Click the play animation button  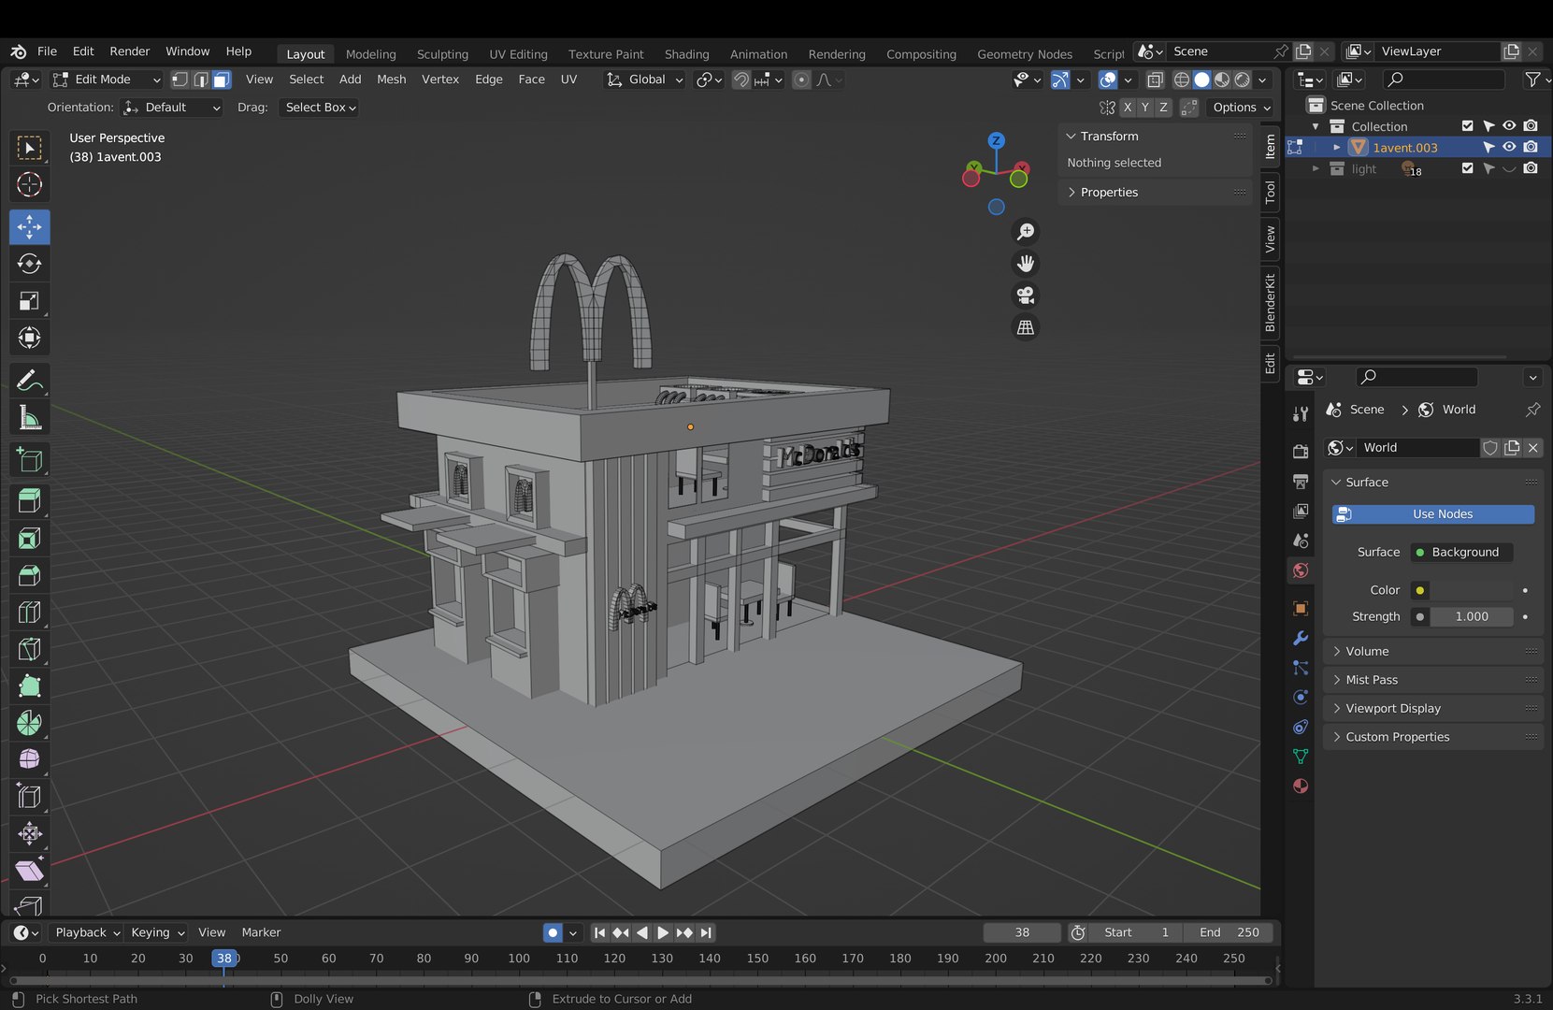pos(663,932)
